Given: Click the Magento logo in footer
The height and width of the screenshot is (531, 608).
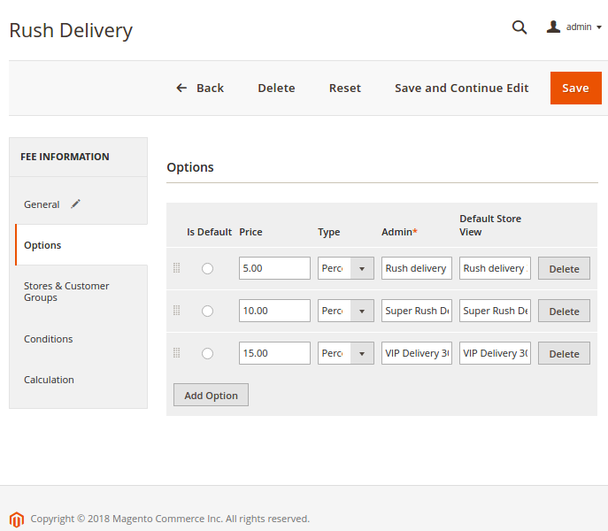Looking at the screenshot, I should 16,519.
